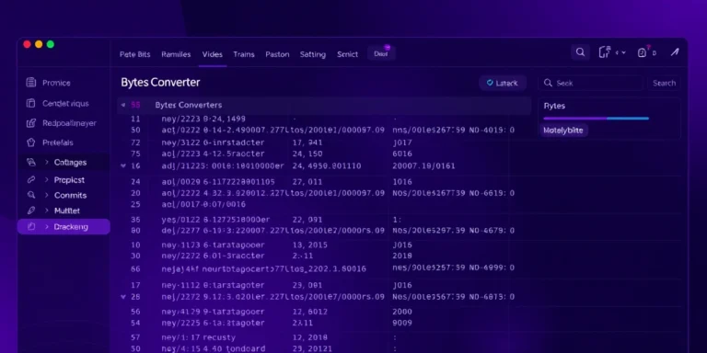The width and height of the screenshot is (707, 353).
Task: Click the Motelybite chip
Action: pyautogui.click(x=563, y=131)
